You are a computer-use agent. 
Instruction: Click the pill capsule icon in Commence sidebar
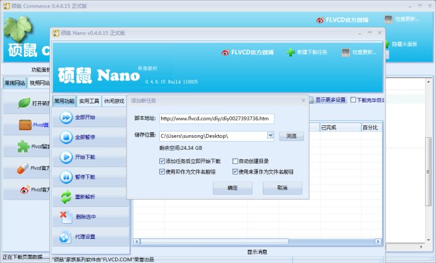(x=23, y=168)
